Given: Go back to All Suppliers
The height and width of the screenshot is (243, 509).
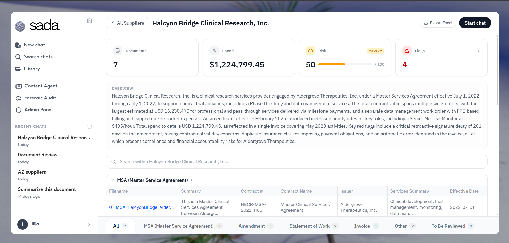Looking at the screenshot, I should coord(127,23).
